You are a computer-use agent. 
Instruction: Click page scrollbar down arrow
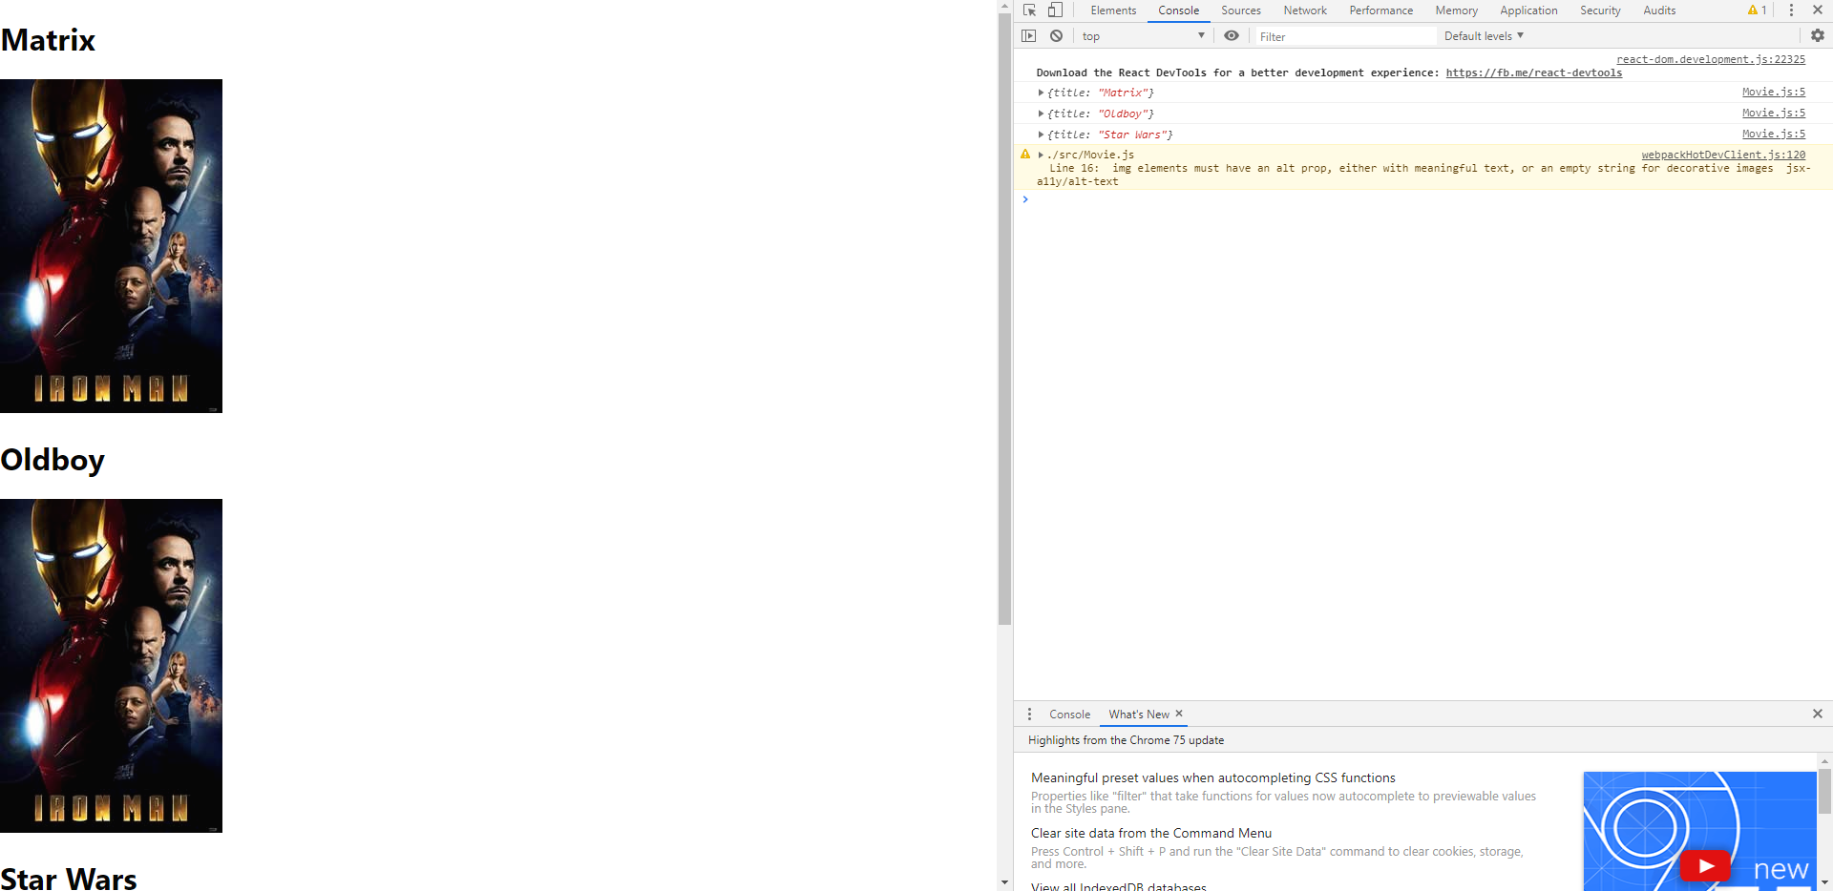1004,882
